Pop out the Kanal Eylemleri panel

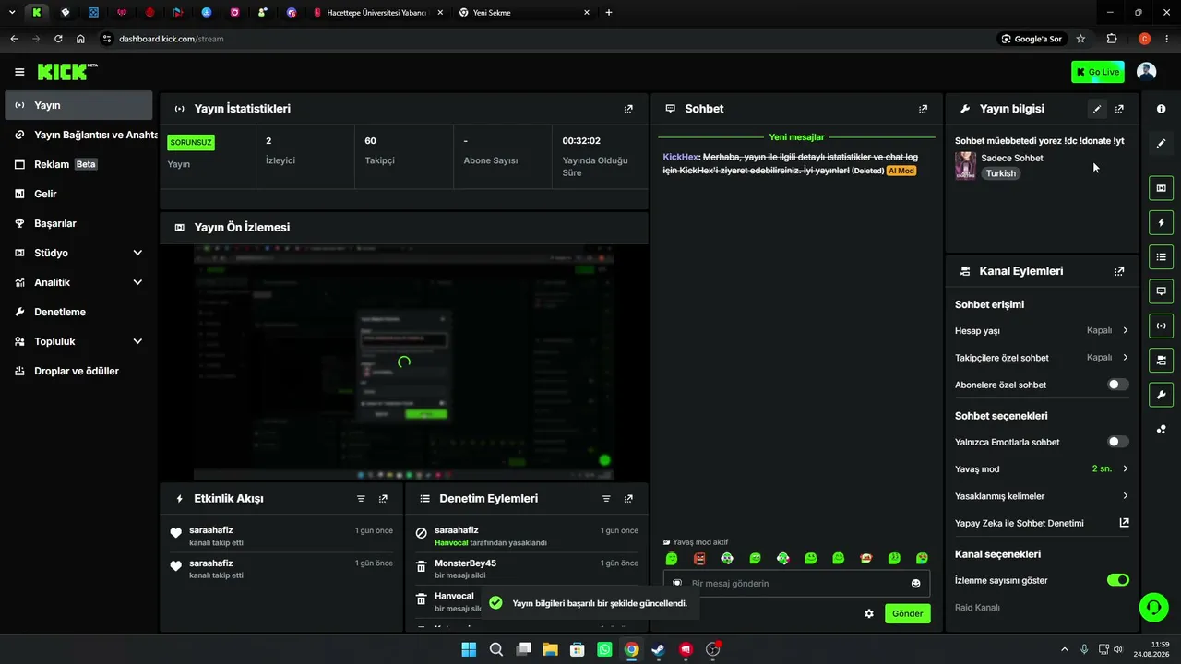(x=1119, y=271)
